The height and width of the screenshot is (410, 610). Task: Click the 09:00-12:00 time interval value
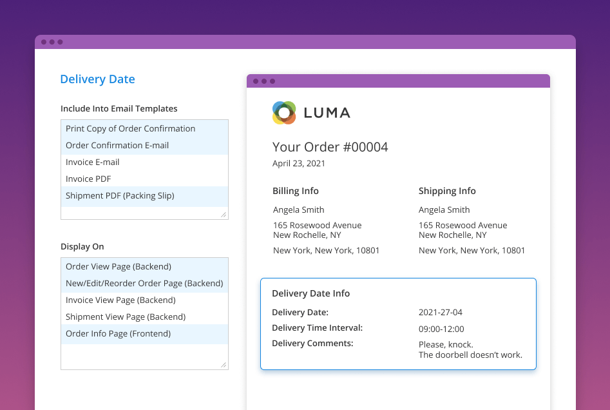tap(441, 329)
